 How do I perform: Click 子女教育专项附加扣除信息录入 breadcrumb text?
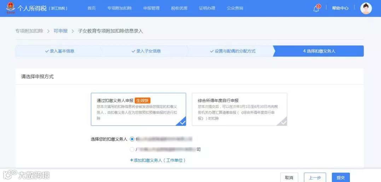[111, 31]
